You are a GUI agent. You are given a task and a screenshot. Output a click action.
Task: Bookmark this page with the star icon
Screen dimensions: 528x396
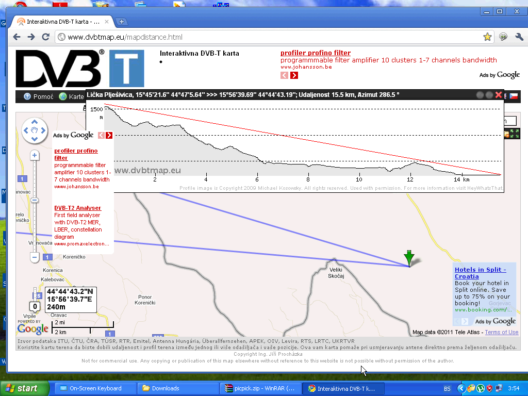[x=487, y=37]
